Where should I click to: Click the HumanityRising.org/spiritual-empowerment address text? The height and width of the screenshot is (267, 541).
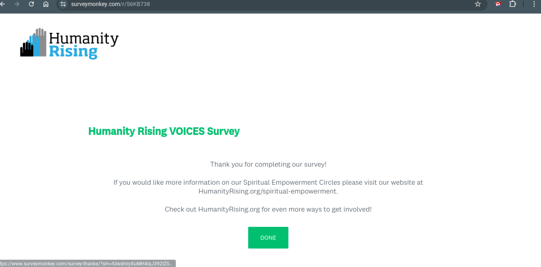coord(268,191)
